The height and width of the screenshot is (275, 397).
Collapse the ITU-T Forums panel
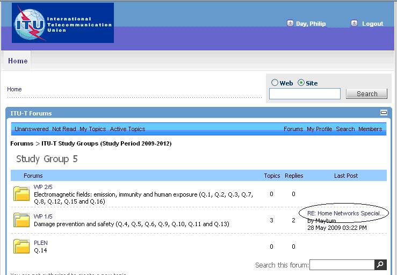(384, 112)
